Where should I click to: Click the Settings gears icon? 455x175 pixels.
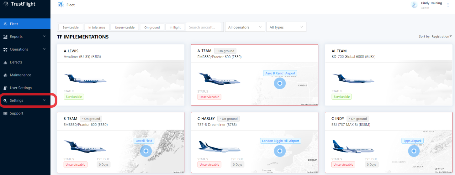(x=5, y=100)
